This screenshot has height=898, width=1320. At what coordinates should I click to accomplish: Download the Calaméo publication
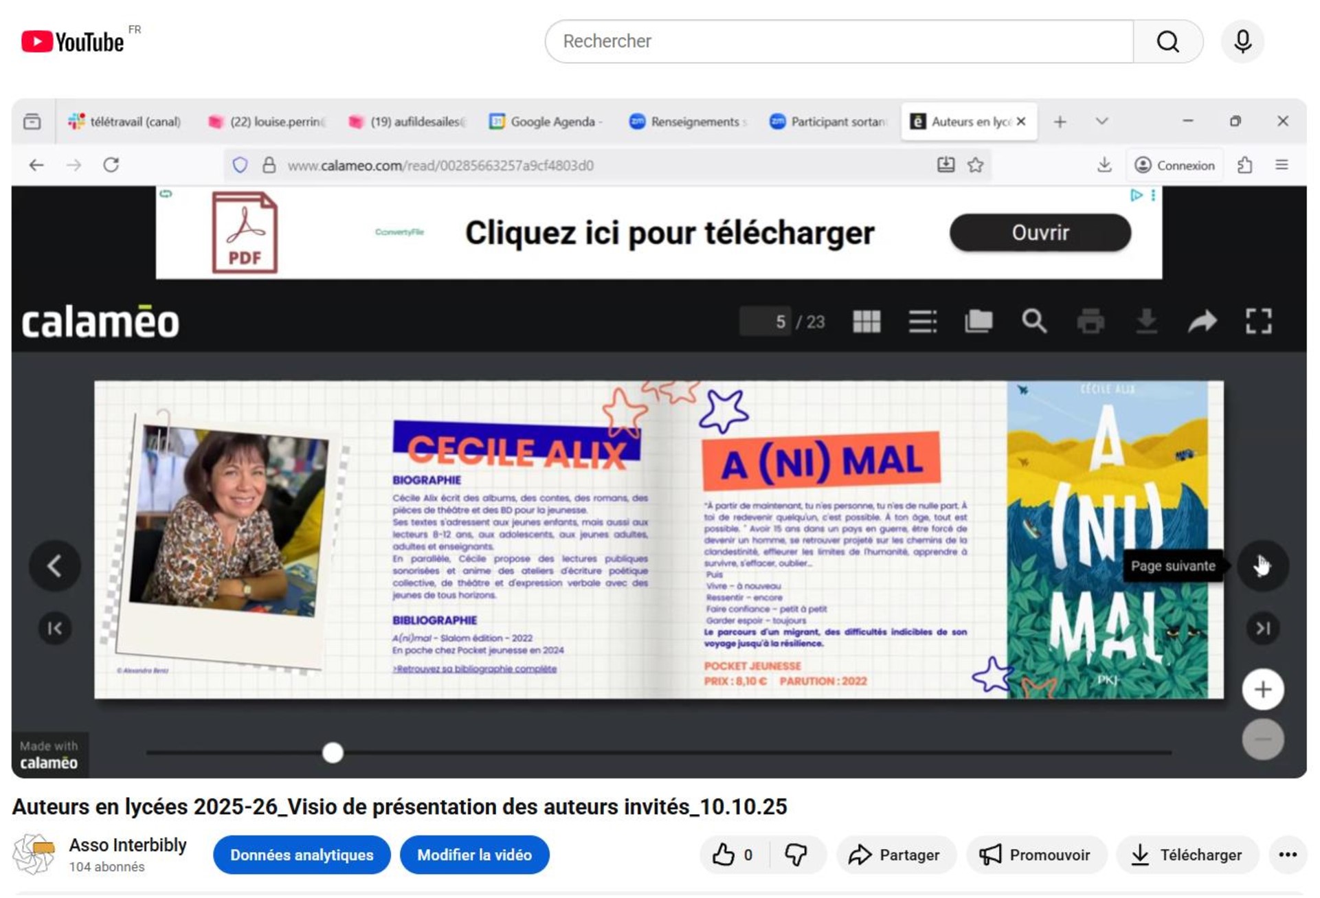click(1148, 321)
